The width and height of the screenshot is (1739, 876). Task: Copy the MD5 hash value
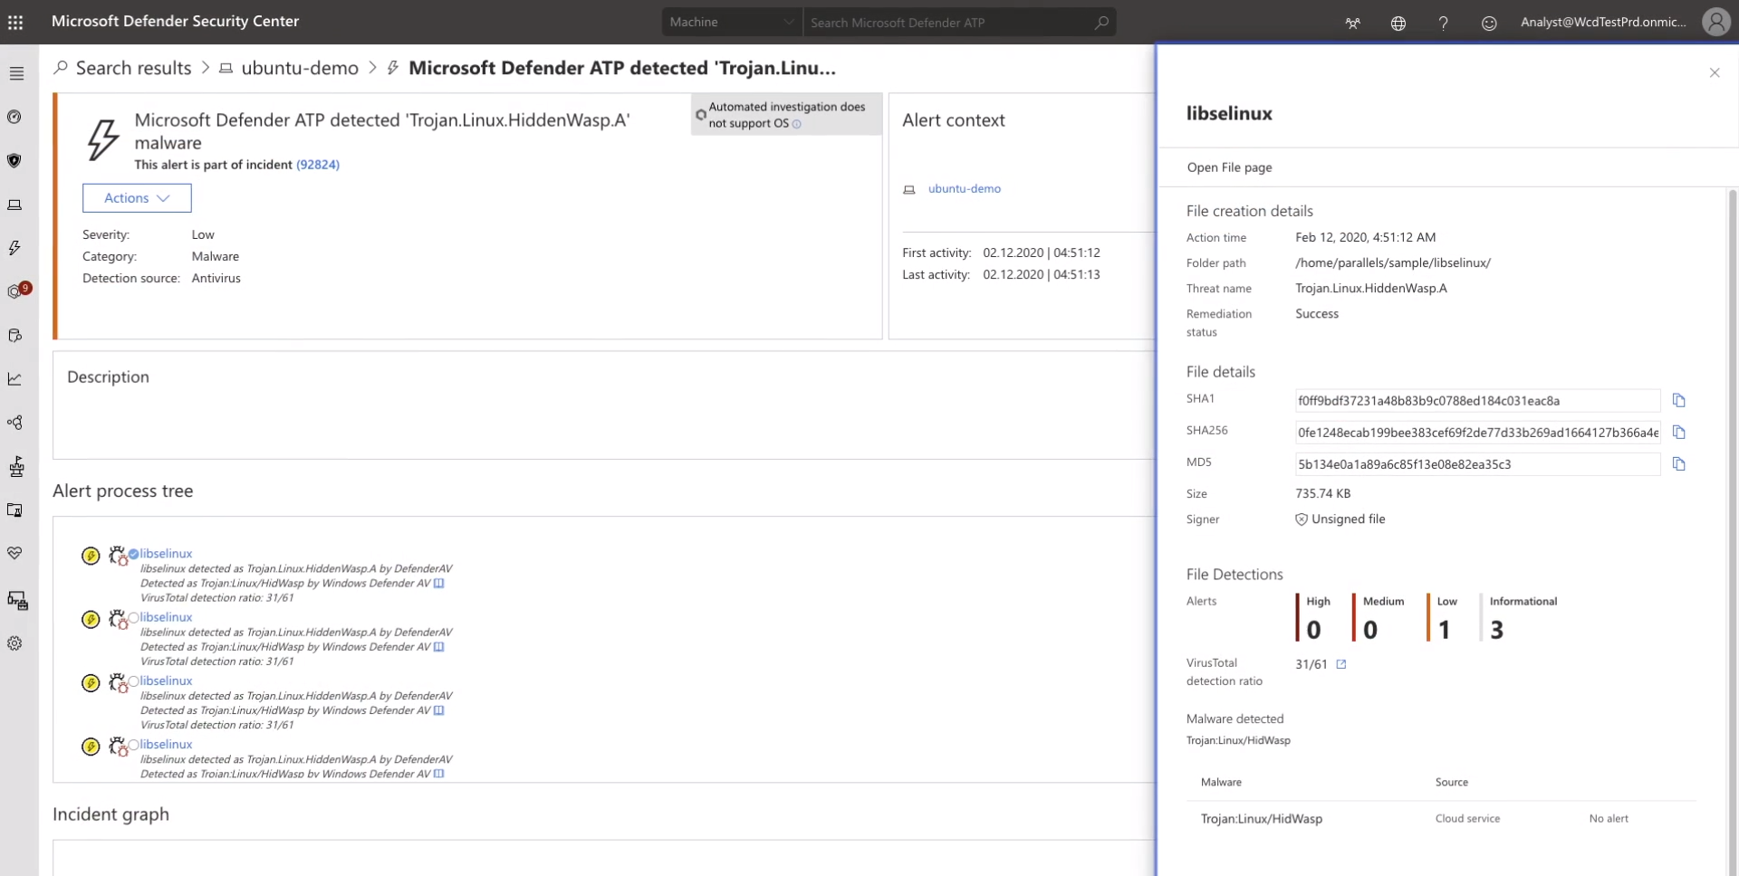[x=1678, y=464]
